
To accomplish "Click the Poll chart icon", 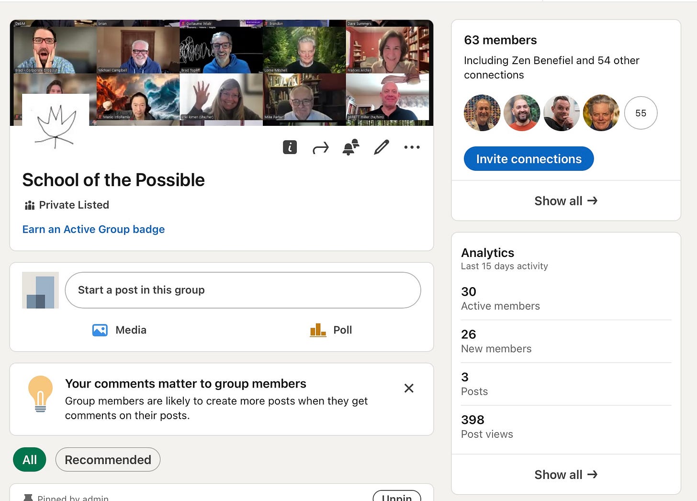I will pos(318,330).
